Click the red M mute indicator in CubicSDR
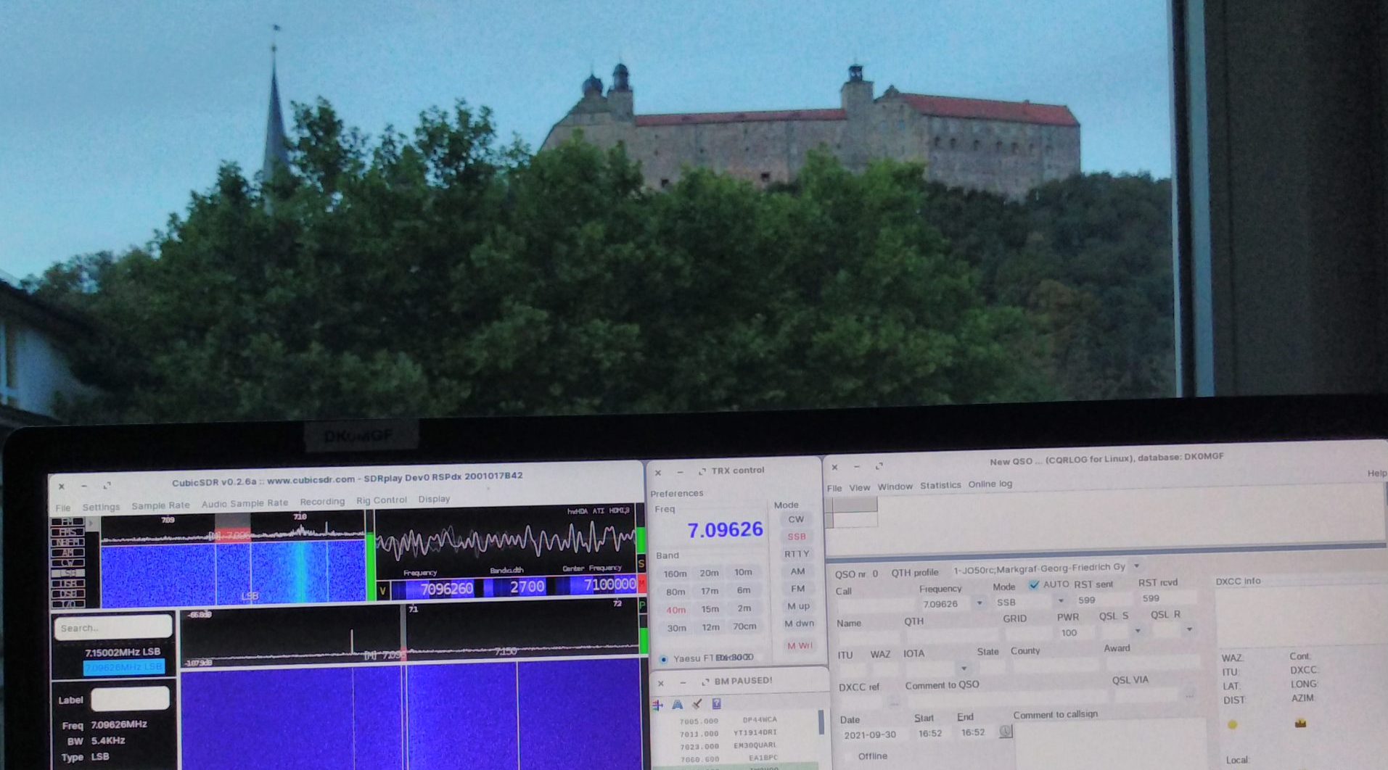The width and height of the screenshot is (1388, 770). pos(641,584)
